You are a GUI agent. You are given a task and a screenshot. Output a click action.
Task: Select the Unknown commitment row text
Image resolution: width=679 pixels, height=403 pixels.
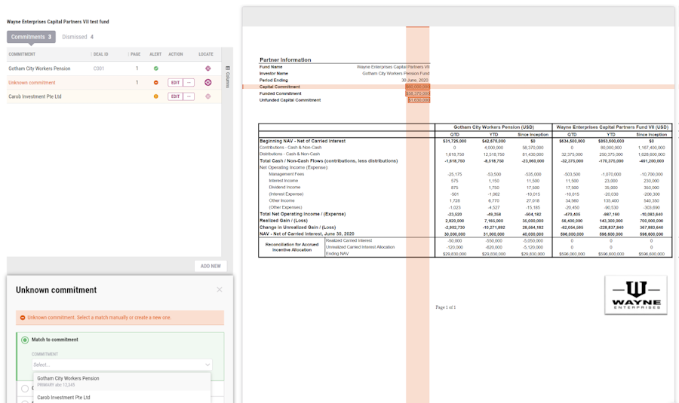[x=32, y=83]
